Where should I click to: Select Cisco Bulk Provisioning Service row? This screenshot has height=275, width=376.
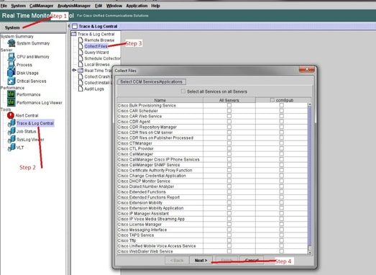212,105
